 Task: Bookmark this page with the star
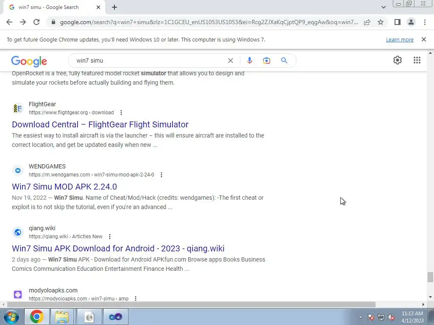coord(381,22)
